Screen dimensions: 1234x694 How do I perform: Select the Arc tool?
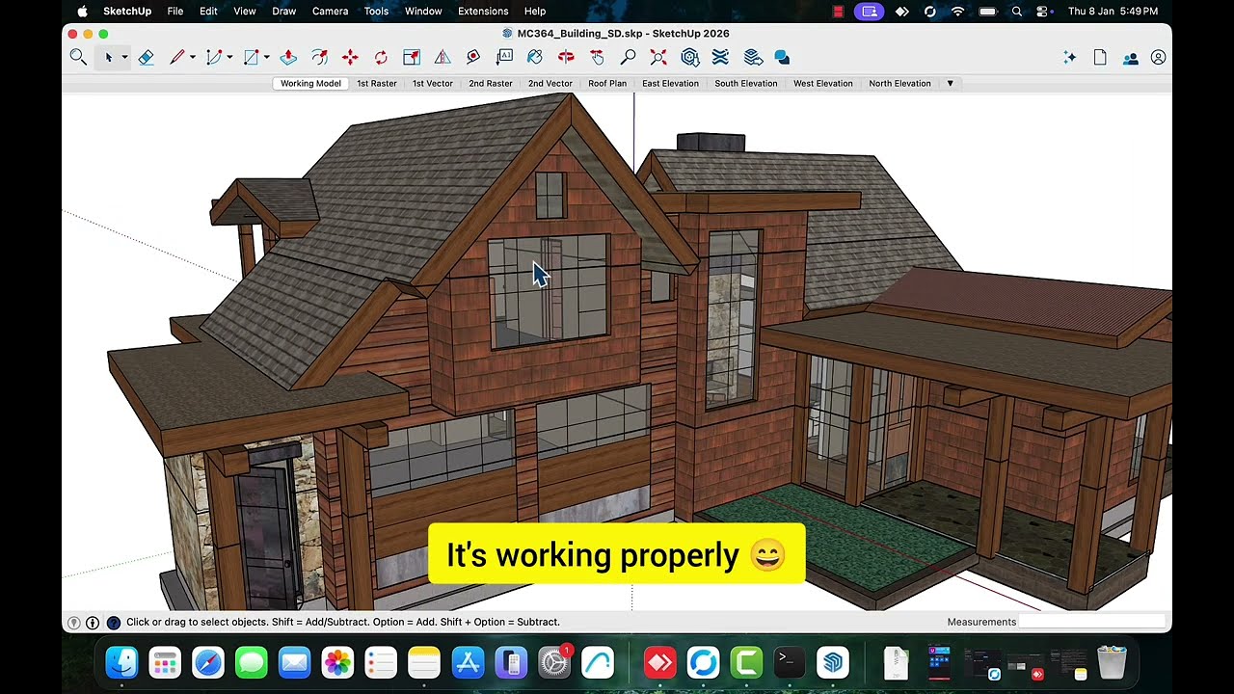[x=213, y=58]
